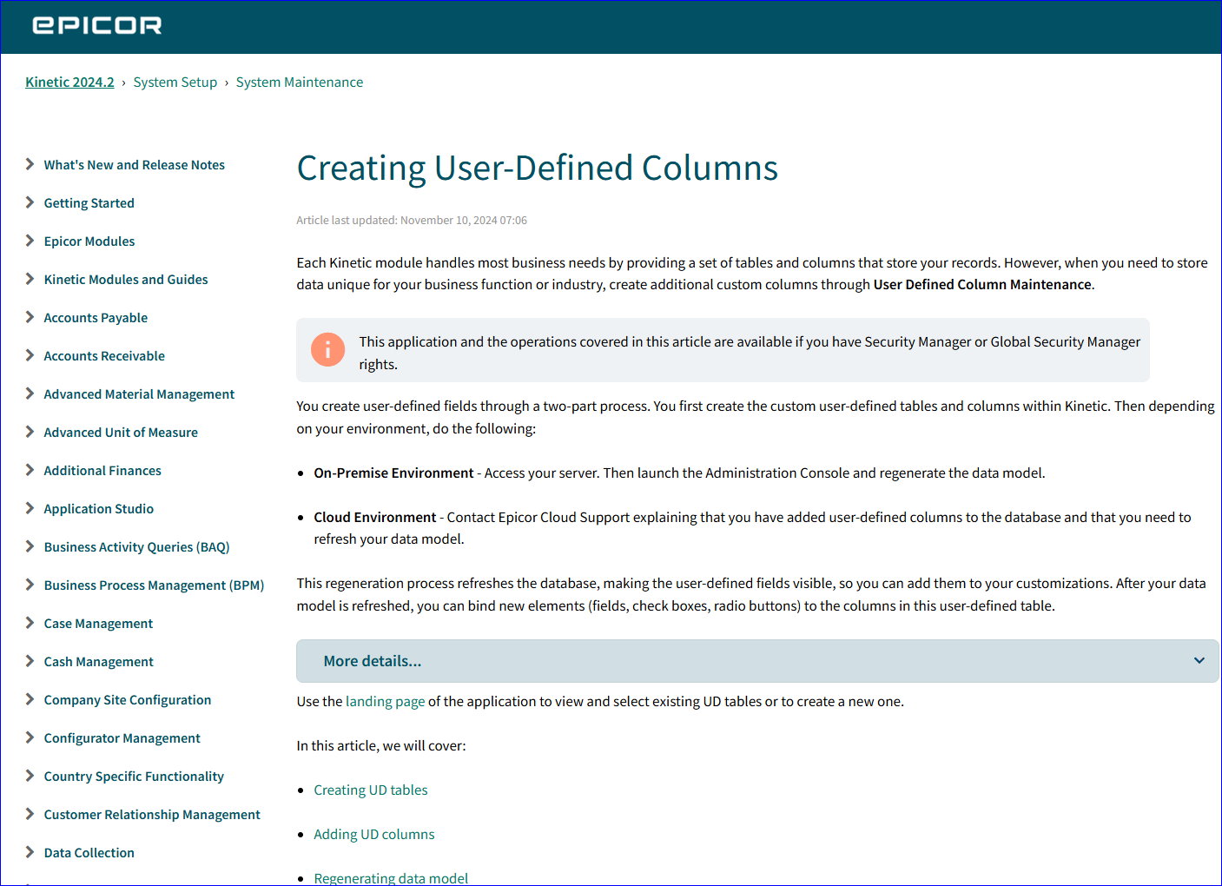The image size is (1222, 886).
Task: Open Business Process Management (BPM) topic
Action: [155, 585]
